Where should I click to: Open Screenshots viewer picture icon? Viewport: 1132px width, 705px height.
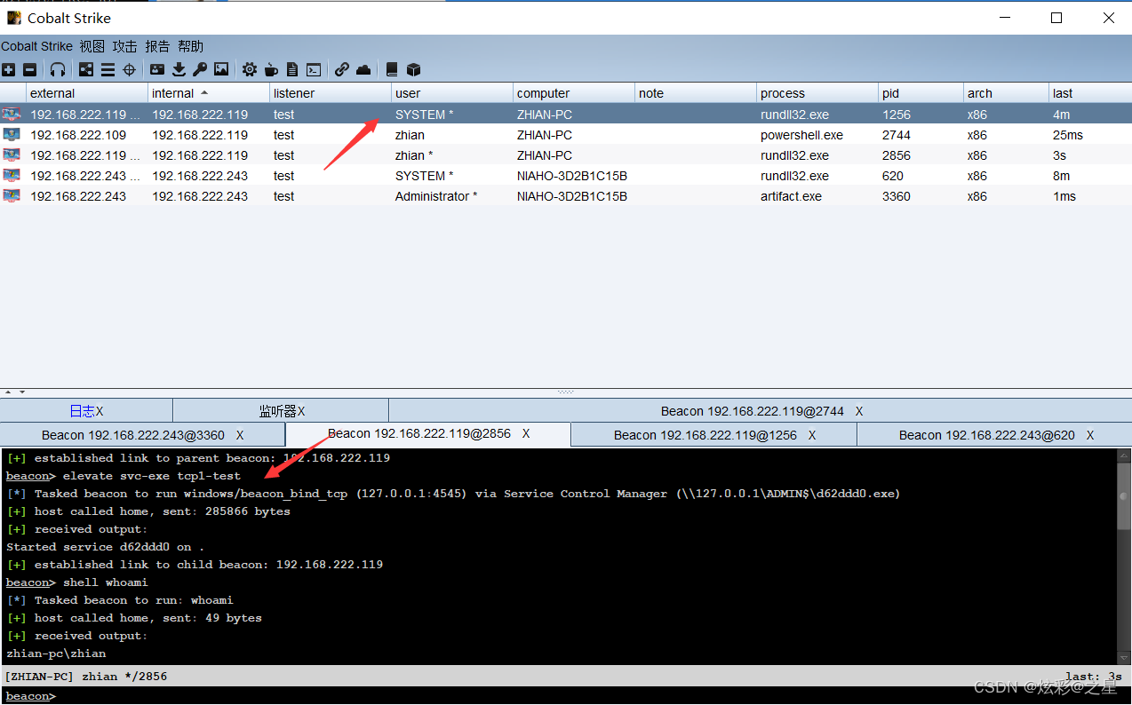click(x=221, y=69)
